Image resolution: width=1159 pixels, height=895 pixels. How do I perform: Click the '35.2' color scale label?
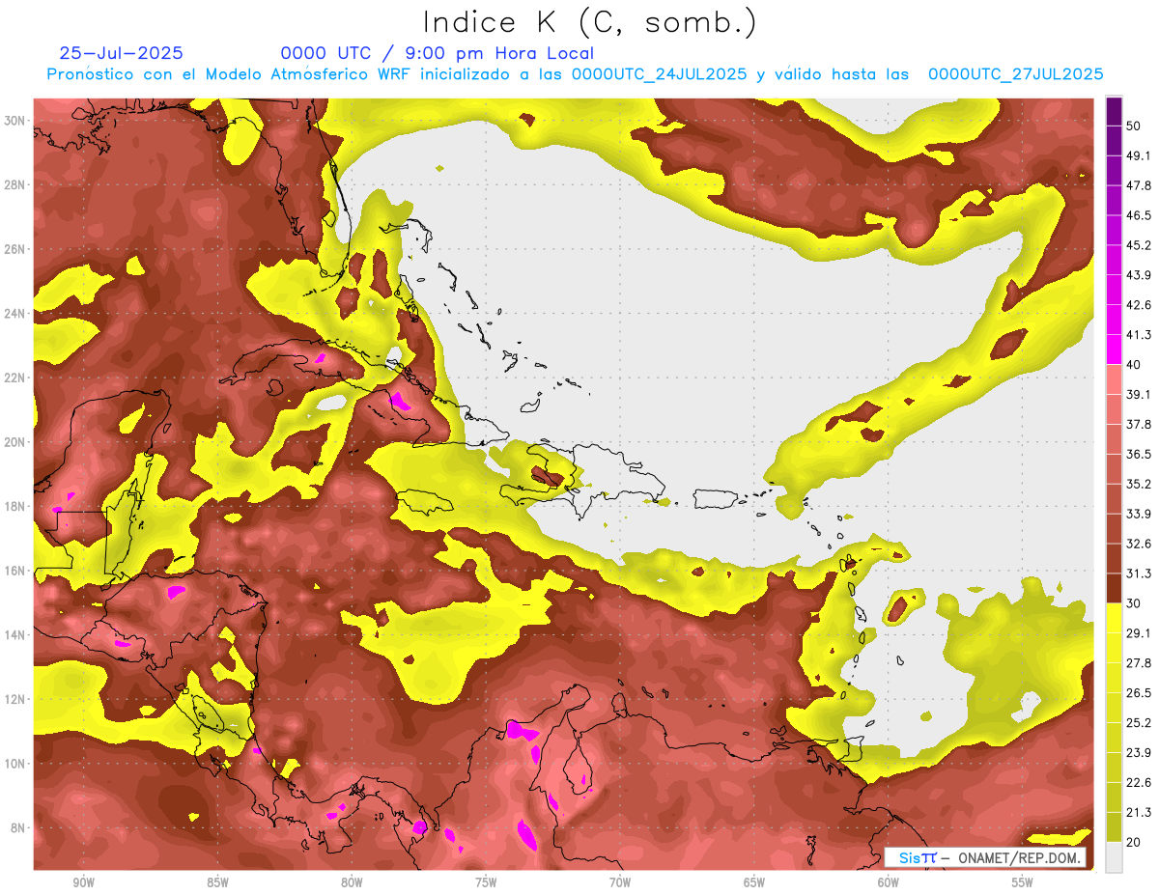[x=1138, y=484]
